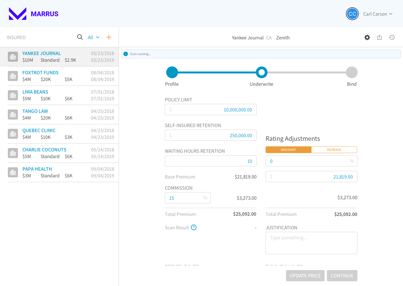403x286 pixels.
Task: Click the 08/04/2018 date for Foxtrot Funds
Action: click(102, 73)
